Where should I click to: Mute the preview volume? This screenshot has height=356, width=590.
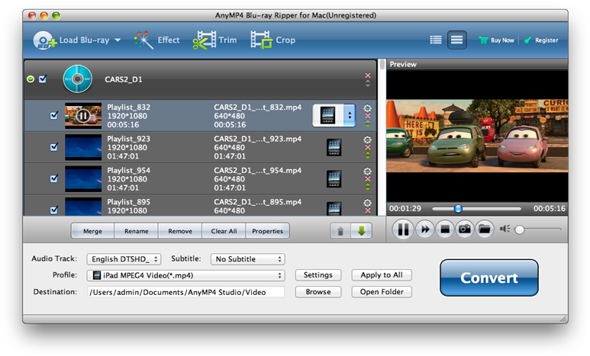pos(505,229)
